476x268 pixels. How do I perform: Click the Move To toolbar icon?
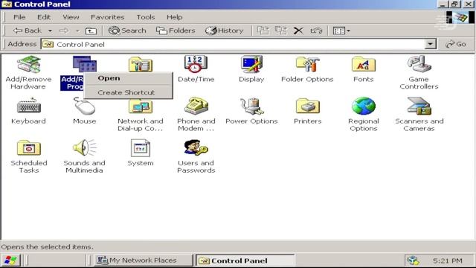click(x=263, y=31)
